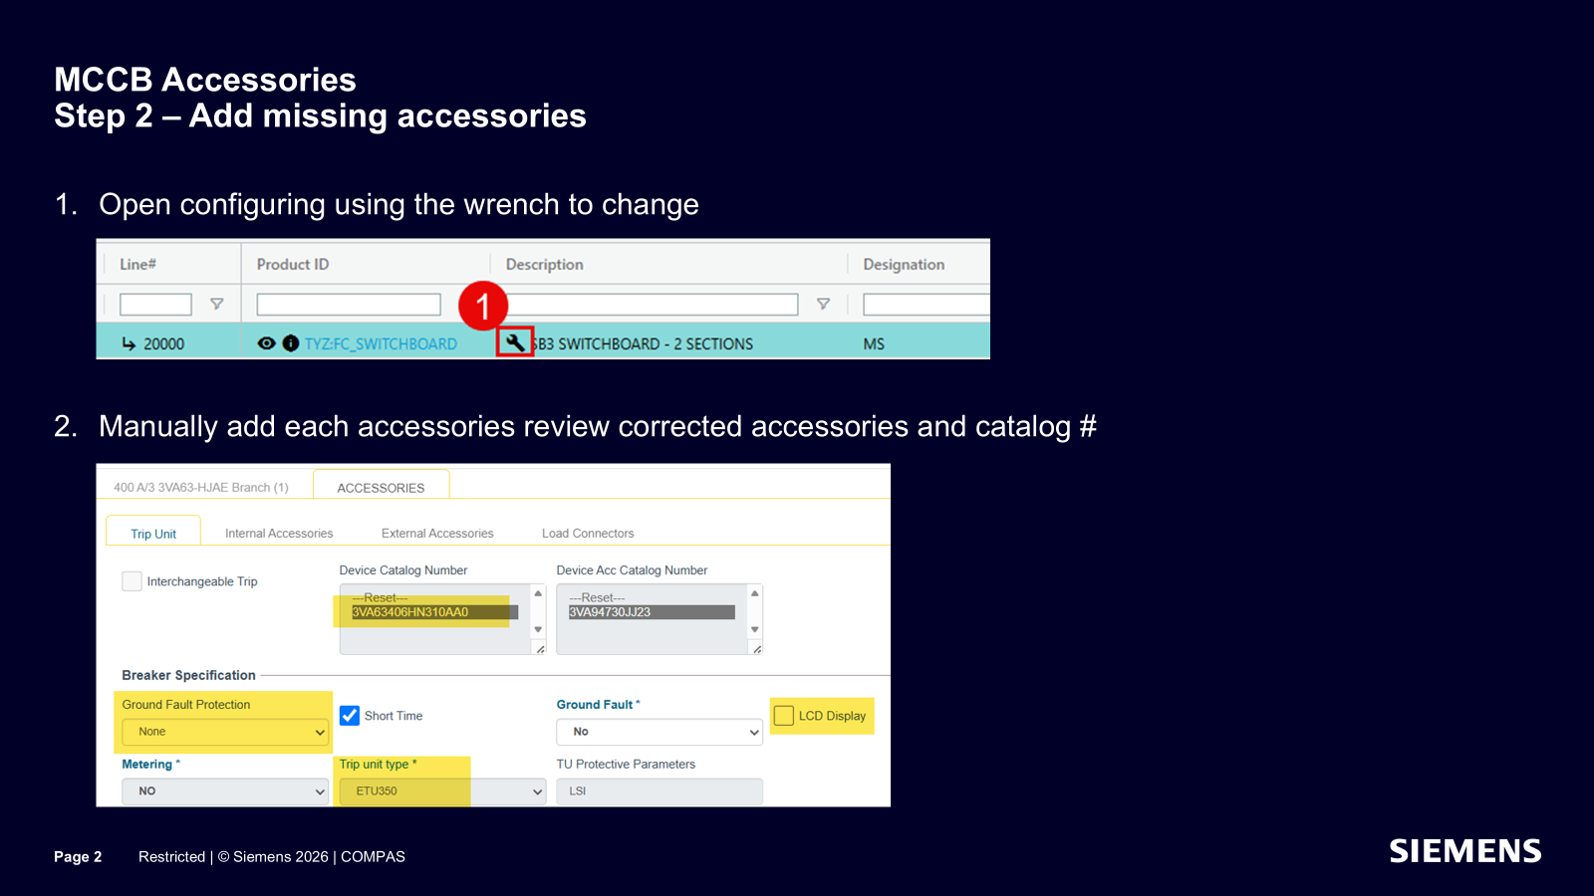Screen dimensions: 1594x896
Task: Open the Ground Fault Protection dropdown
Action: click(225, 732)
